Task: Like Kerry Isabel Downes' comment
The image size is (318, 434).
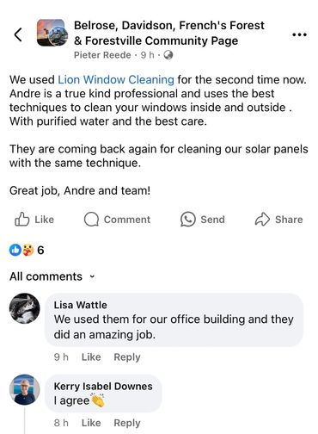Action: coord(91,423)
